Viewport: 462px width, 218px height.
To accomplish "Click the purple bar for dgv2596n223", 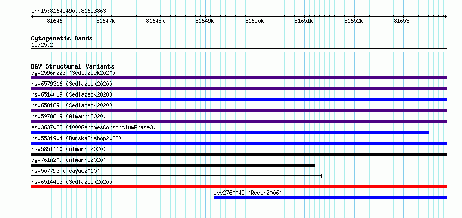I will click(239, 78).
